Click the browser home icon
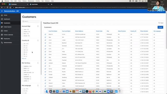Viewport: 167px width, 94px height. coord(10,7)
